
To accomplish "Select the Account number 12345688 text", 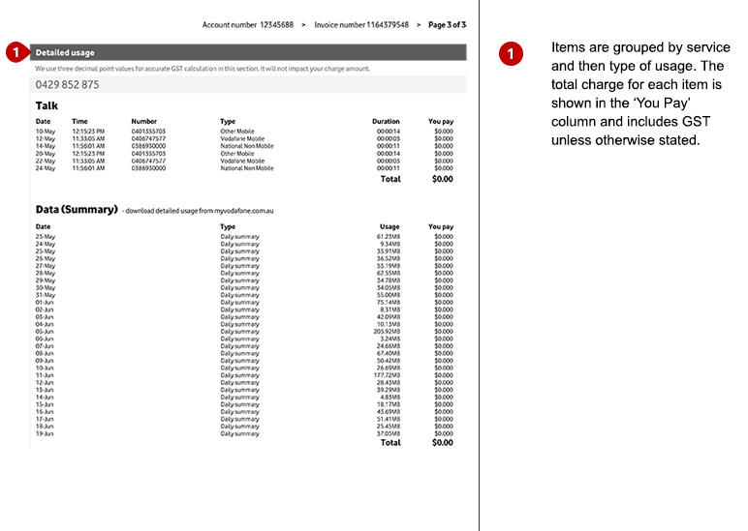I will pos(247,24).
